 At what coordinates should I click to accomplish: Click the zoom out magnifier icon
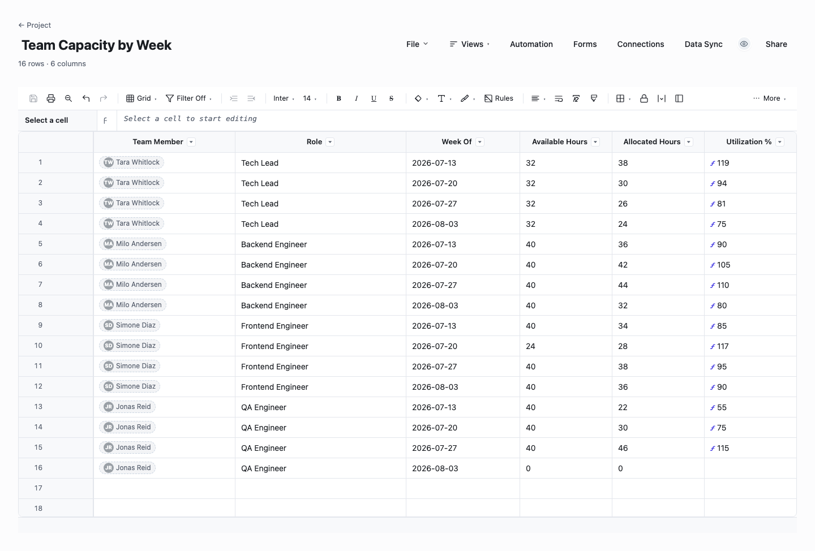click(68, 98)
